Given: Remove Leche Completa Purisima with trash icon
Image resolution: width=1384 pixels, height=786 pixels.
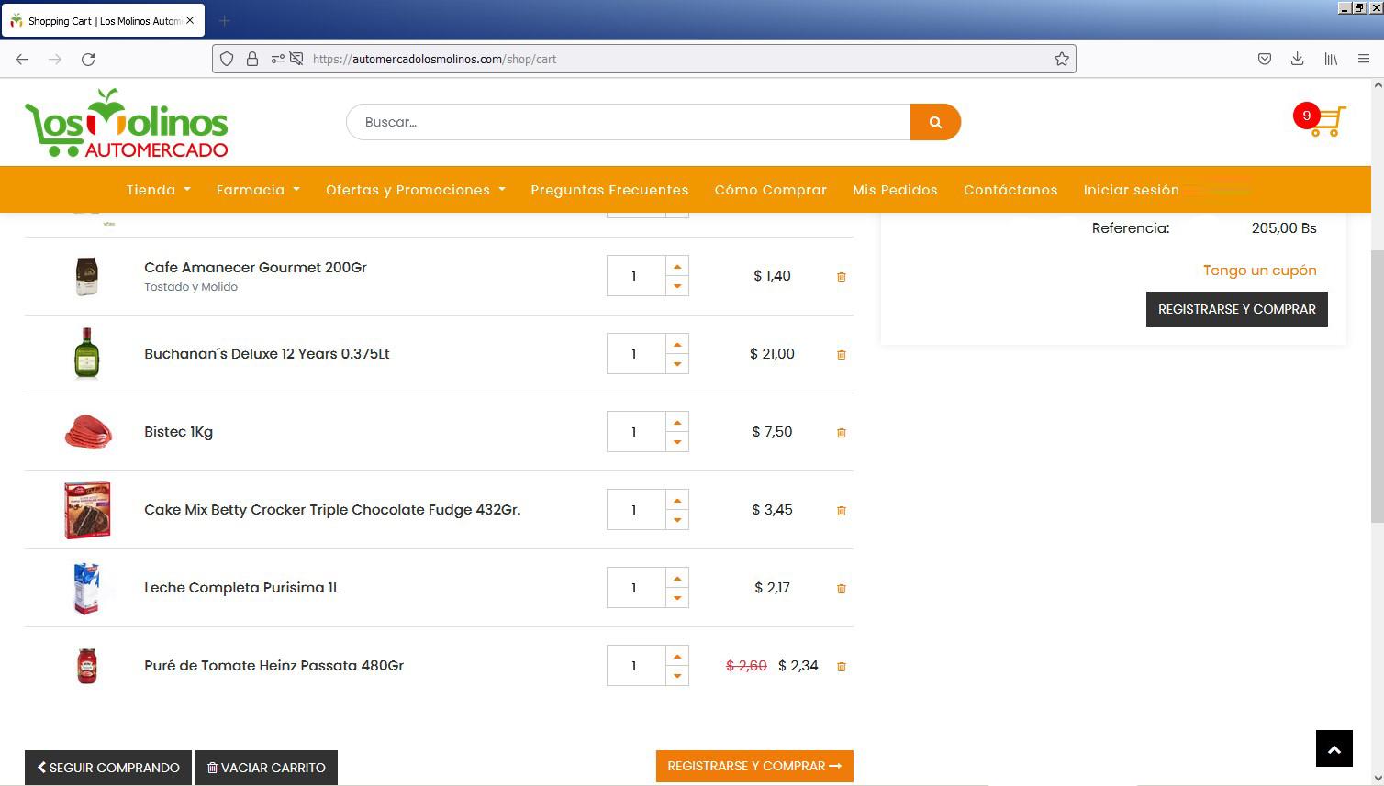Looking at the screenshot, I should tap(841, 588).
